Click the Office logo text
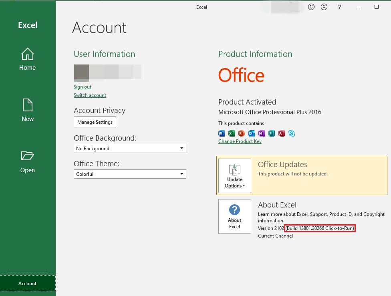This screenshot has width=391, height=296. pyautogui.click(x=241, y=75)
